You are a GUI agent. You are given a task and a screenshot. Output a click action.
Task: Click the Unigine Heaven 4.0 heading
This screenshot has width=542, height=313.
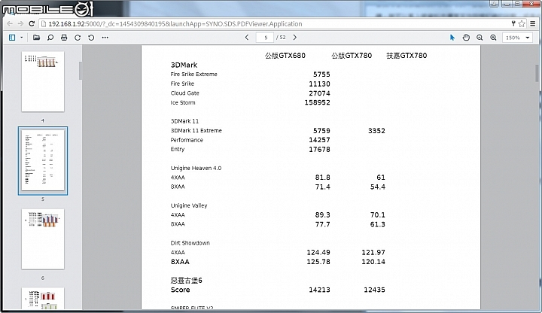tap(196, 169)
